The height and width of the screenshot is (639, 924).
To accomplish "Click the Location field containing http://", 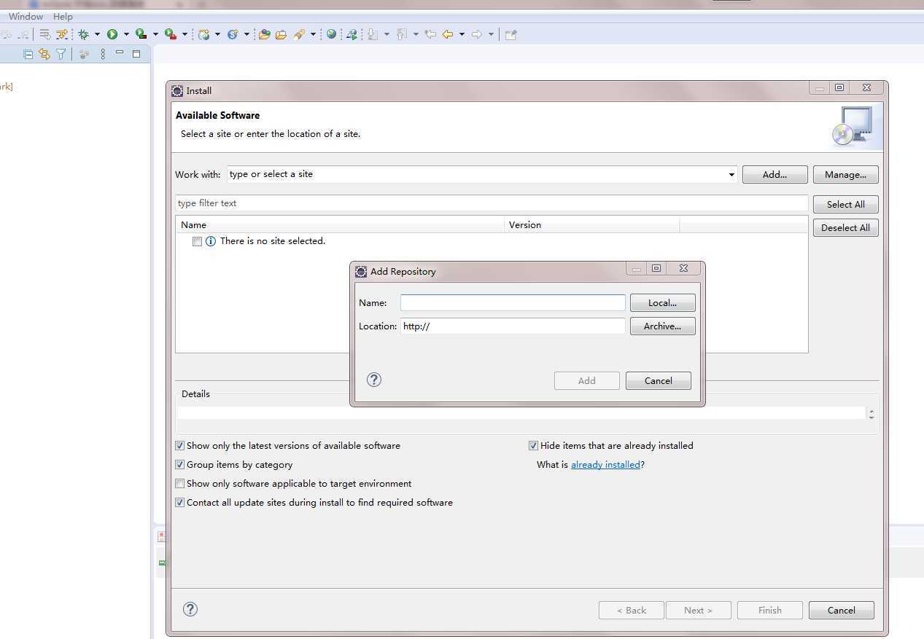I will click(x=513, y=326).
